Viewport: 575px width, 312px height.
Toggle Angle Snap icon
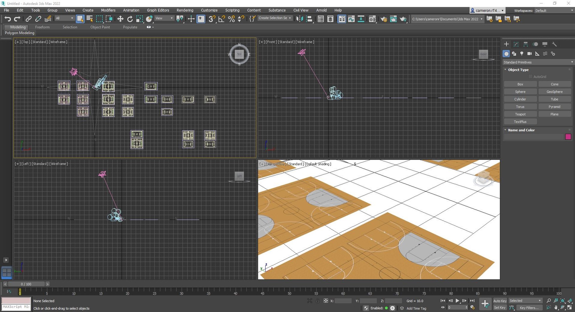click(x=222, y=19)
